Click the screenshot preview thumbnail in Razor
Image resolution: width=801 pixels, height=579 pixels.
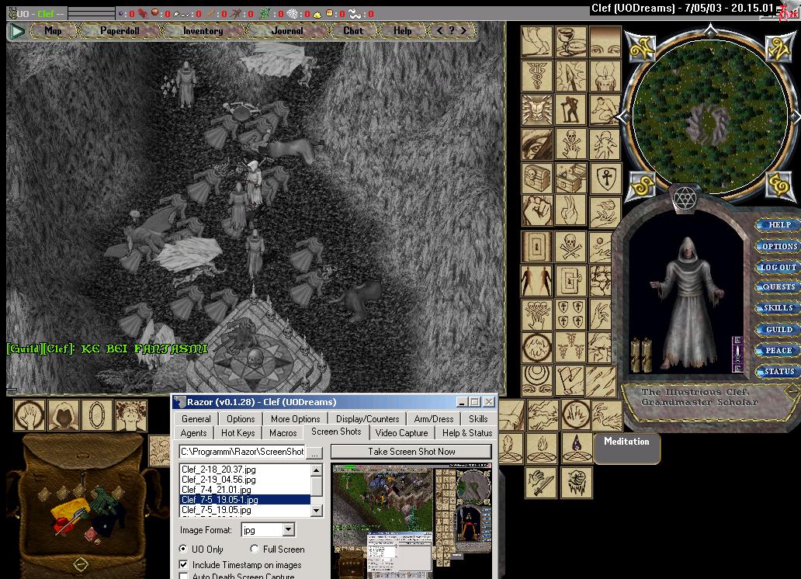tap(411, 521)
